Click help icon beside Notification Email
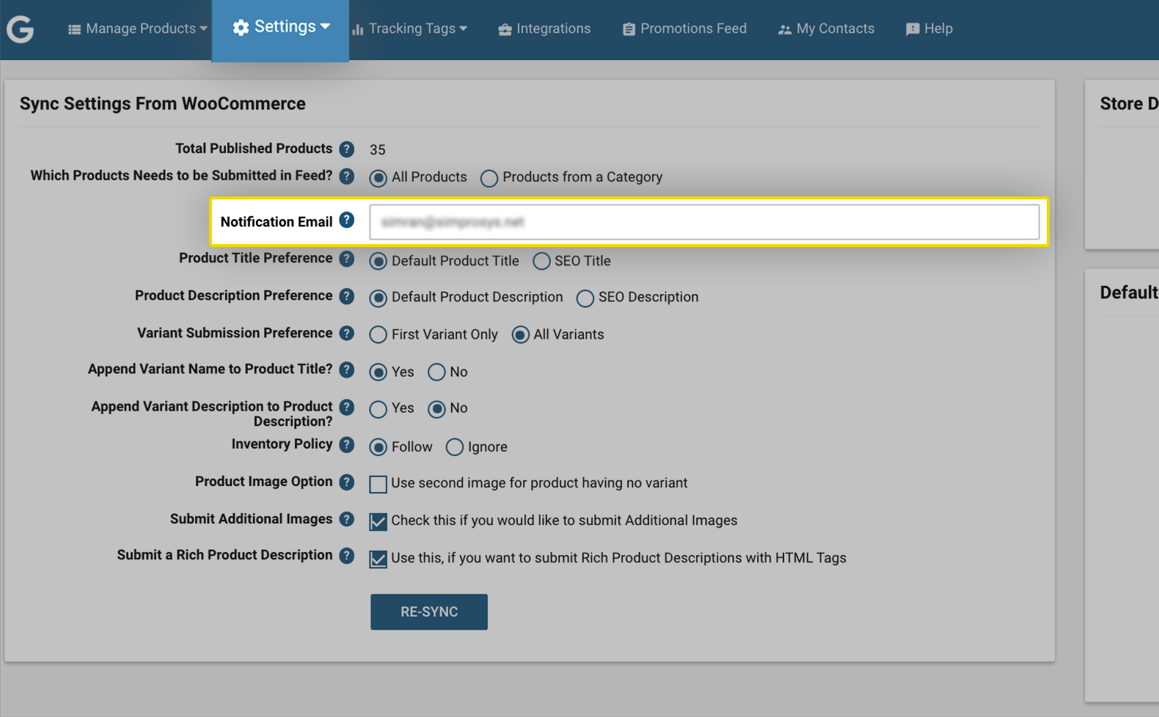The image size is (1159, 717). pos(347,220)
